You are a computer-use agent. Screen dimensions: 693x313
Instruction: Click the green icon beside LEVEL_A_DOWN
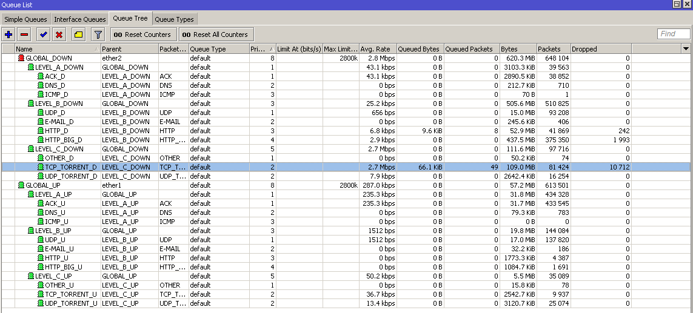coord(30,67)
